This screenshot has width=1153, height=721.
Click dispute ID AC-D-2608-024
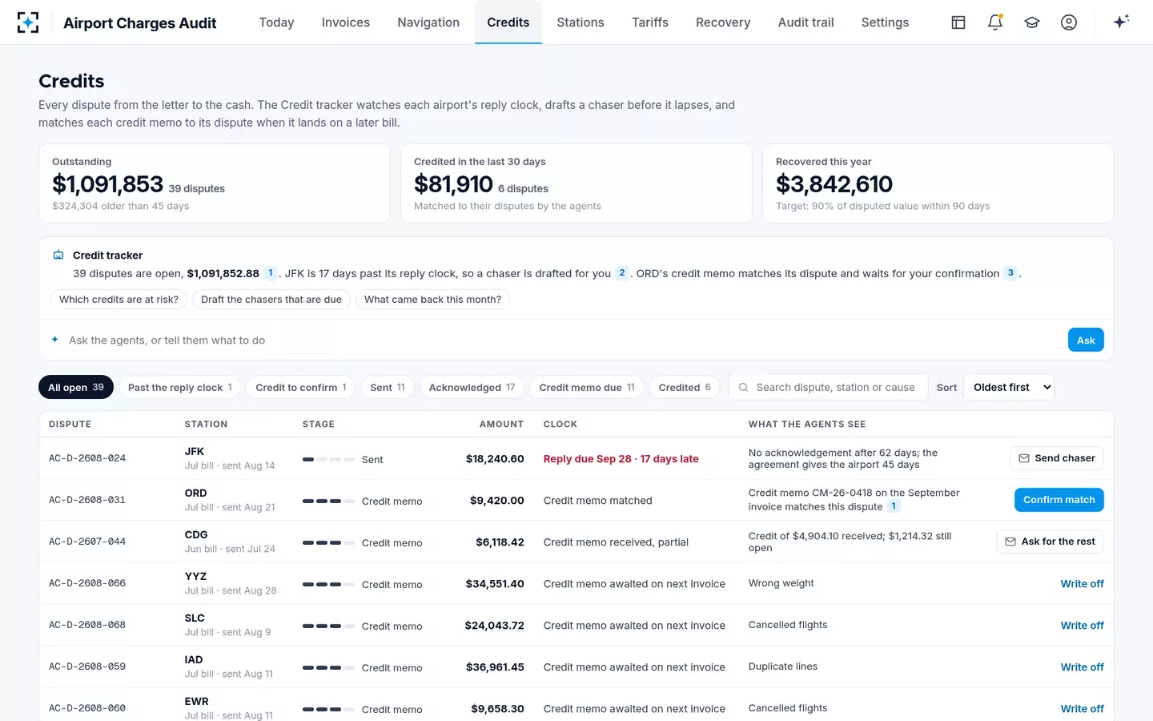tap(87, 458)
